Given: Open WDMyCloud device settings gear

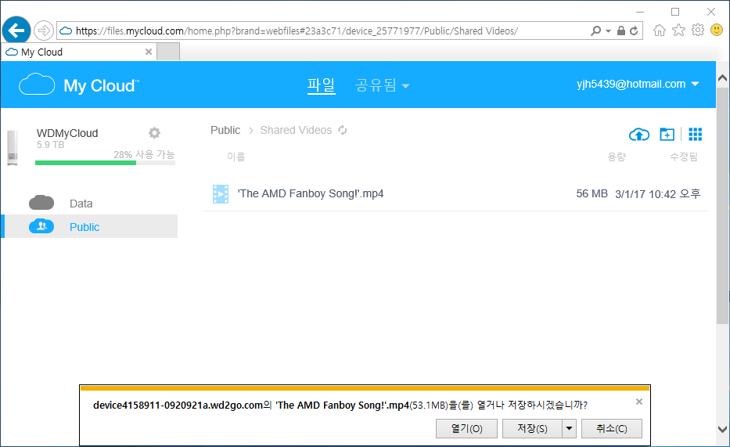Looking at the screenshot, I should 155,133.
